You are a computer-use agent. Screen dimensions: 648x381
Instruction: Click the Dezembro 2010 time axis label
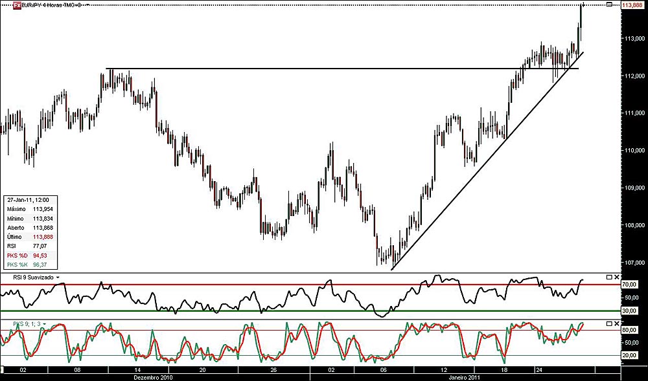[x=153, y=377]
